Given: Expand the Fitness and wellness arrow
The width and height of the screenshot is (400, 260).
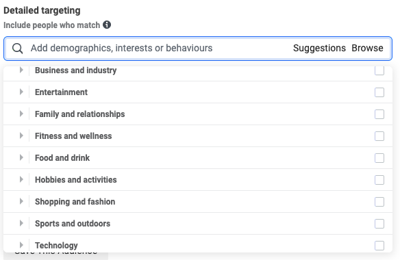Looking at the screenshot, I should [x=21, y=135].
